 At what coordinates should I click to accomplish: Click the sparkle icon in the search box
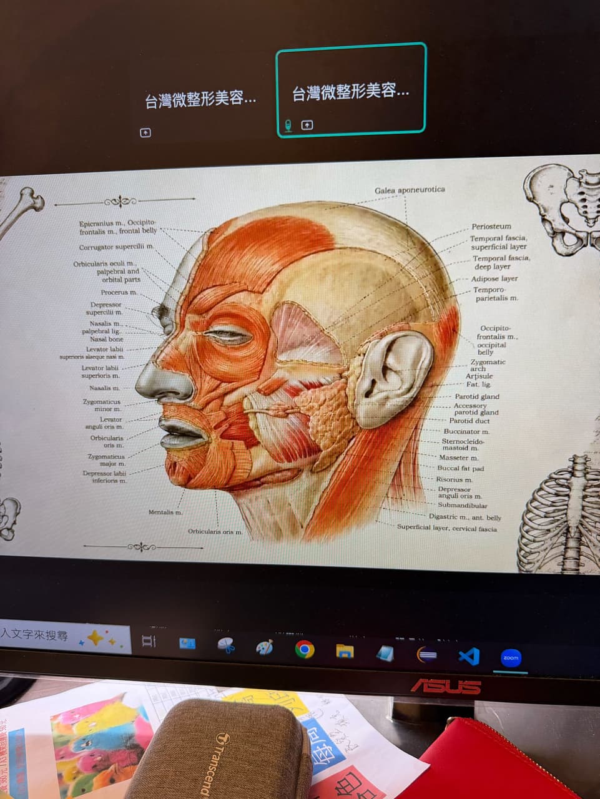coord(101,639)
